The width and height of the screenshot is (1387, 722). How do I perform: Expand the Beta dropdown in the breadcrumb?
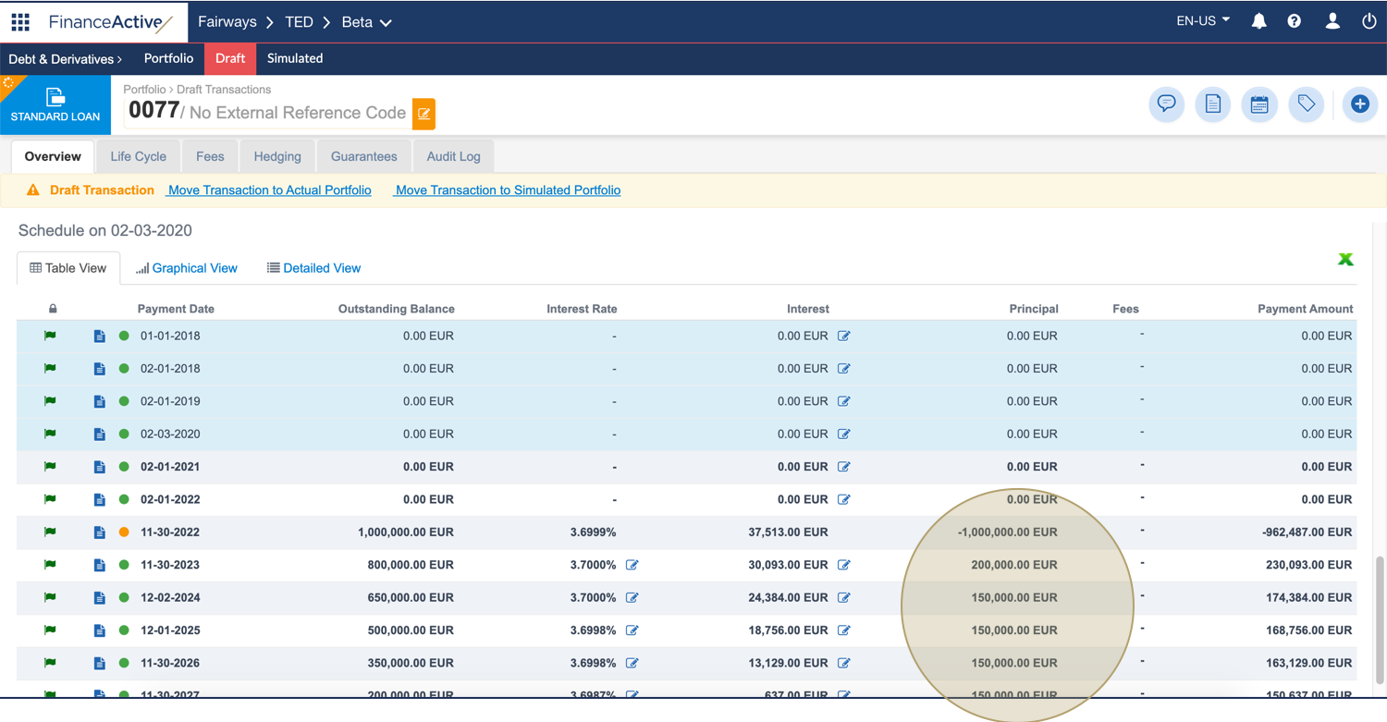tap(367, 21)
